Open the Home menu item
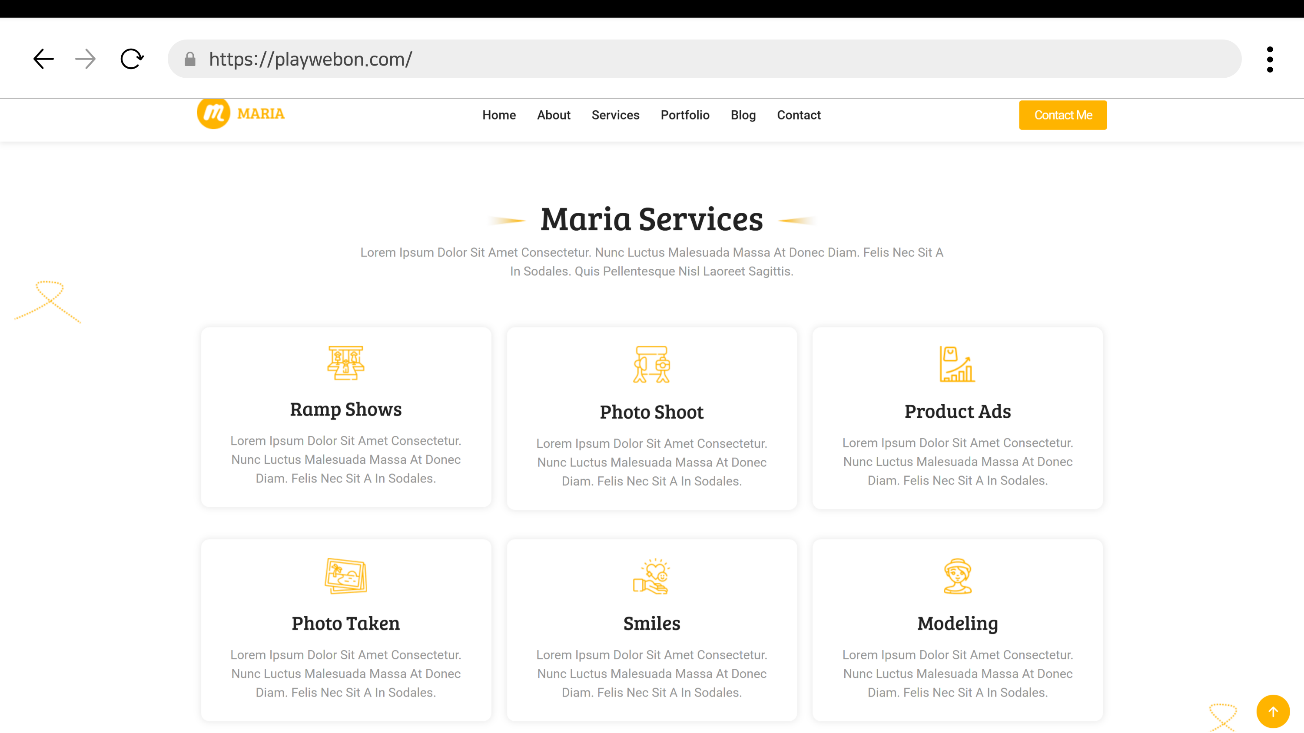1304x733 pixels. [499, 115]
